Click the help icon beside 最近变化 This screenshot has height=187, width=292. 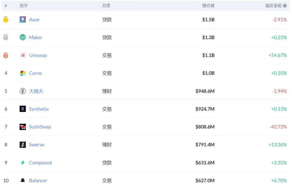(x=285, y=6)
